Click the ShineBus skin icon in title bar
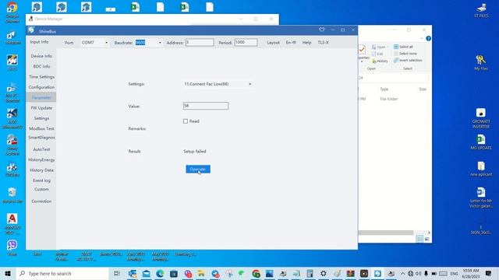The image size is (499, 280). point(322,30)
